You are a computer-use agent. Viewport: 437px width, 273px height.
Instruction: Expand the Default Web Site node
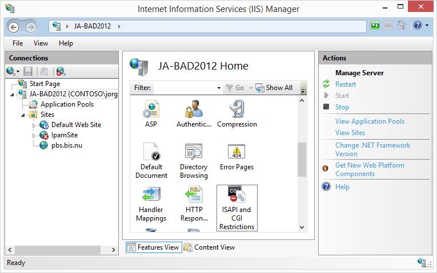(x=34, y=125)
